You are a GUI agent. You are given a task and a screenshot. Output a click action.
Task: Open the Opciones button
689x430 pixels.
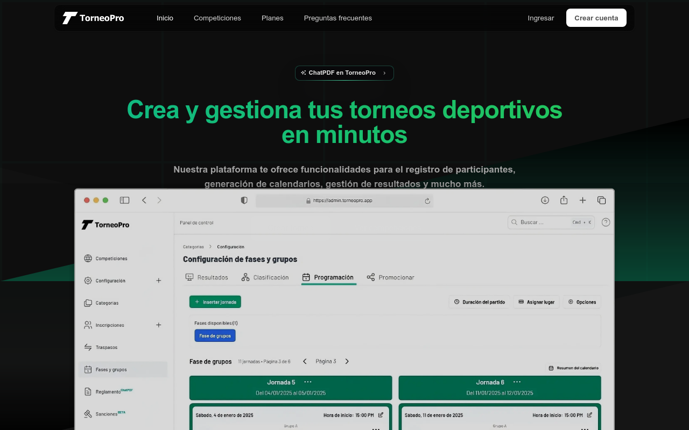[582, 302]
